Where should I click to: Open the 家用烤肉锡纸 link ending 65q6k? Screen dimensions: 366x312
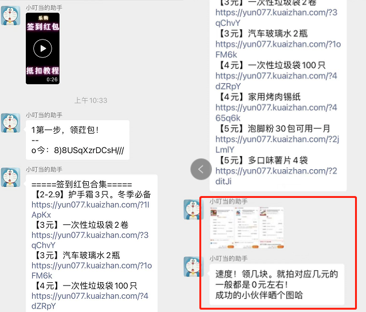[x=276, y=112]
